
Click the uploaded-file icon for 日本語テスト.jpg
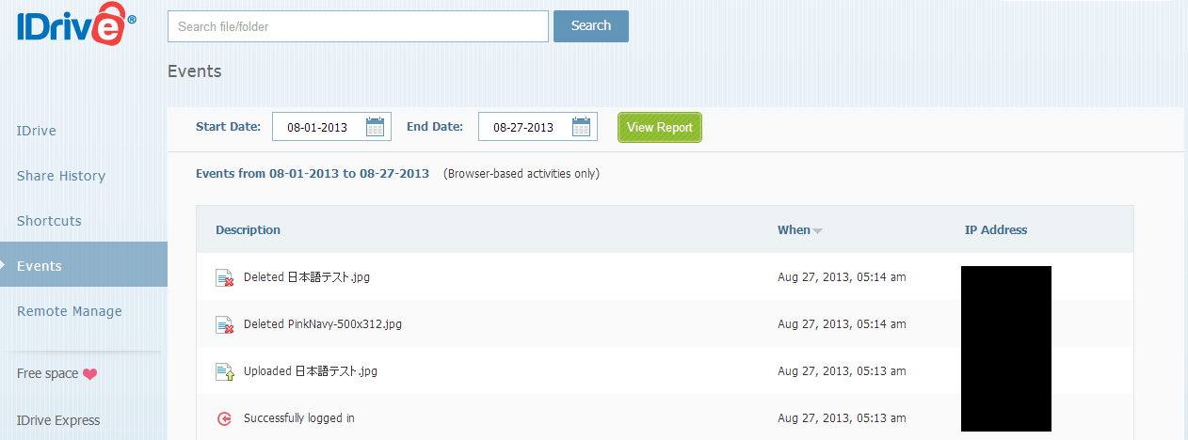(x=224, y=371)
